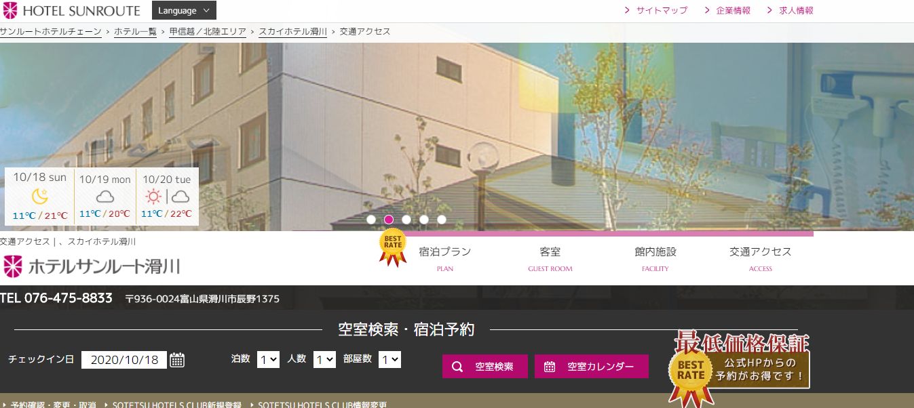The height and width of the screenshot is (408, 914).
Task: Select the second highlighted carousel dot
Action: click(x=389, y=220)
